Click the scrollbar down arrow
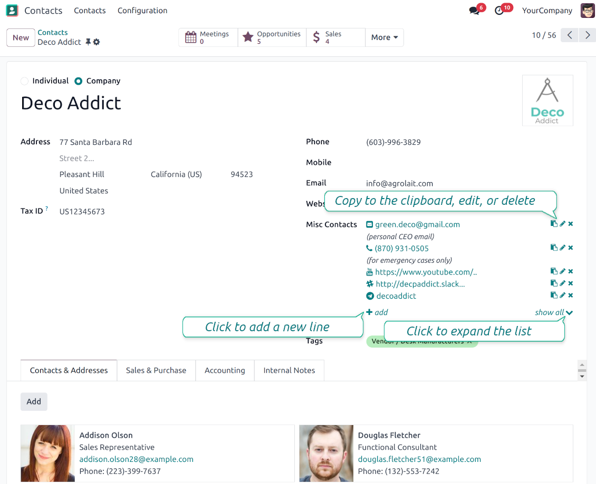This screenshot has height=484, width=596. [x=582, y=377]
